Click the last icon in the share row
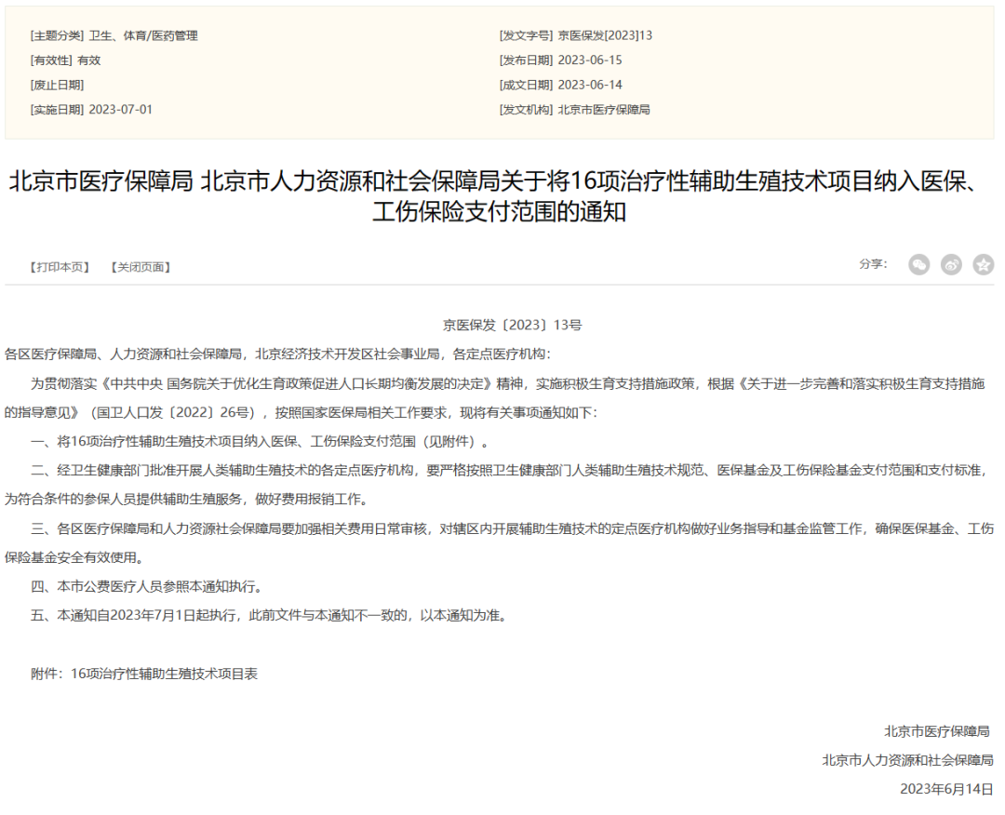1005x815 pixels. point(982,264)
